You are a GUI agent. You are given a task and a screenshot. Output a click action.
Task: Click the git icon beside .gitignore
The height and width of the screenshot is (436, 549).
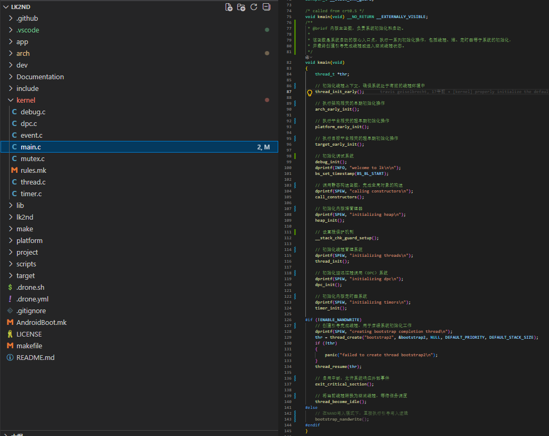click(10, 311)
